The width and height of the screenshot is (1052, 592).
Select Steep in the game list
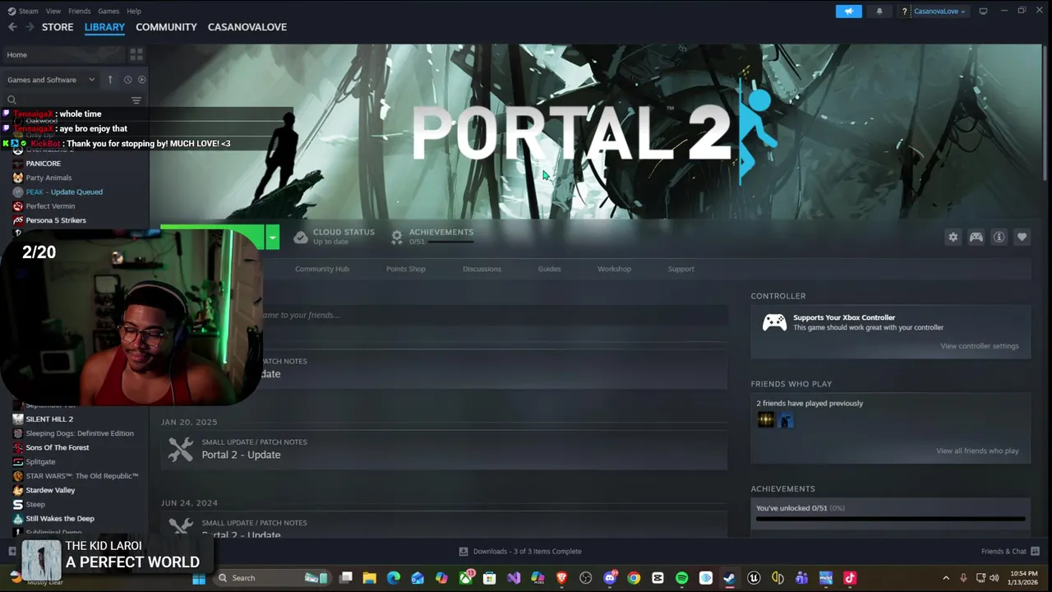point(35,505)
